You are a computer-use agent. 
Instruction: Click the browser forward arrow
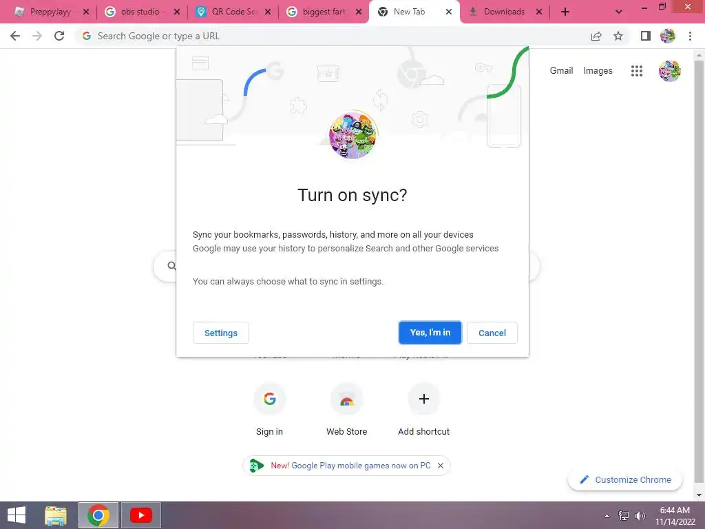click(37, 36)
